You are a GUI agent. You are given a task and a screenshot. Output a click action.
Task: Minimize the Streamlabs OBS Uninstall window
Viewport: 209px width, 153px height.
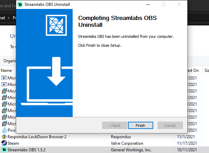148,4
